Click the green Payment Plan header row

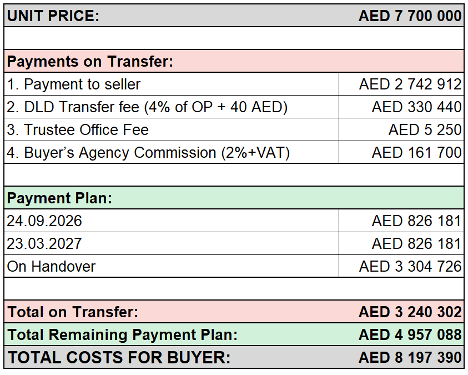[234, 198]
